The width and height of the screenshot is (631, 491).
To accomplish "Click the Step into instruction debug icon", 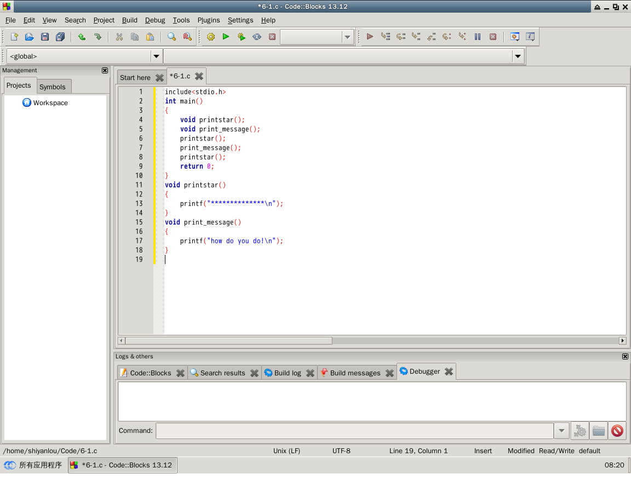I will [x=462, y=37].
